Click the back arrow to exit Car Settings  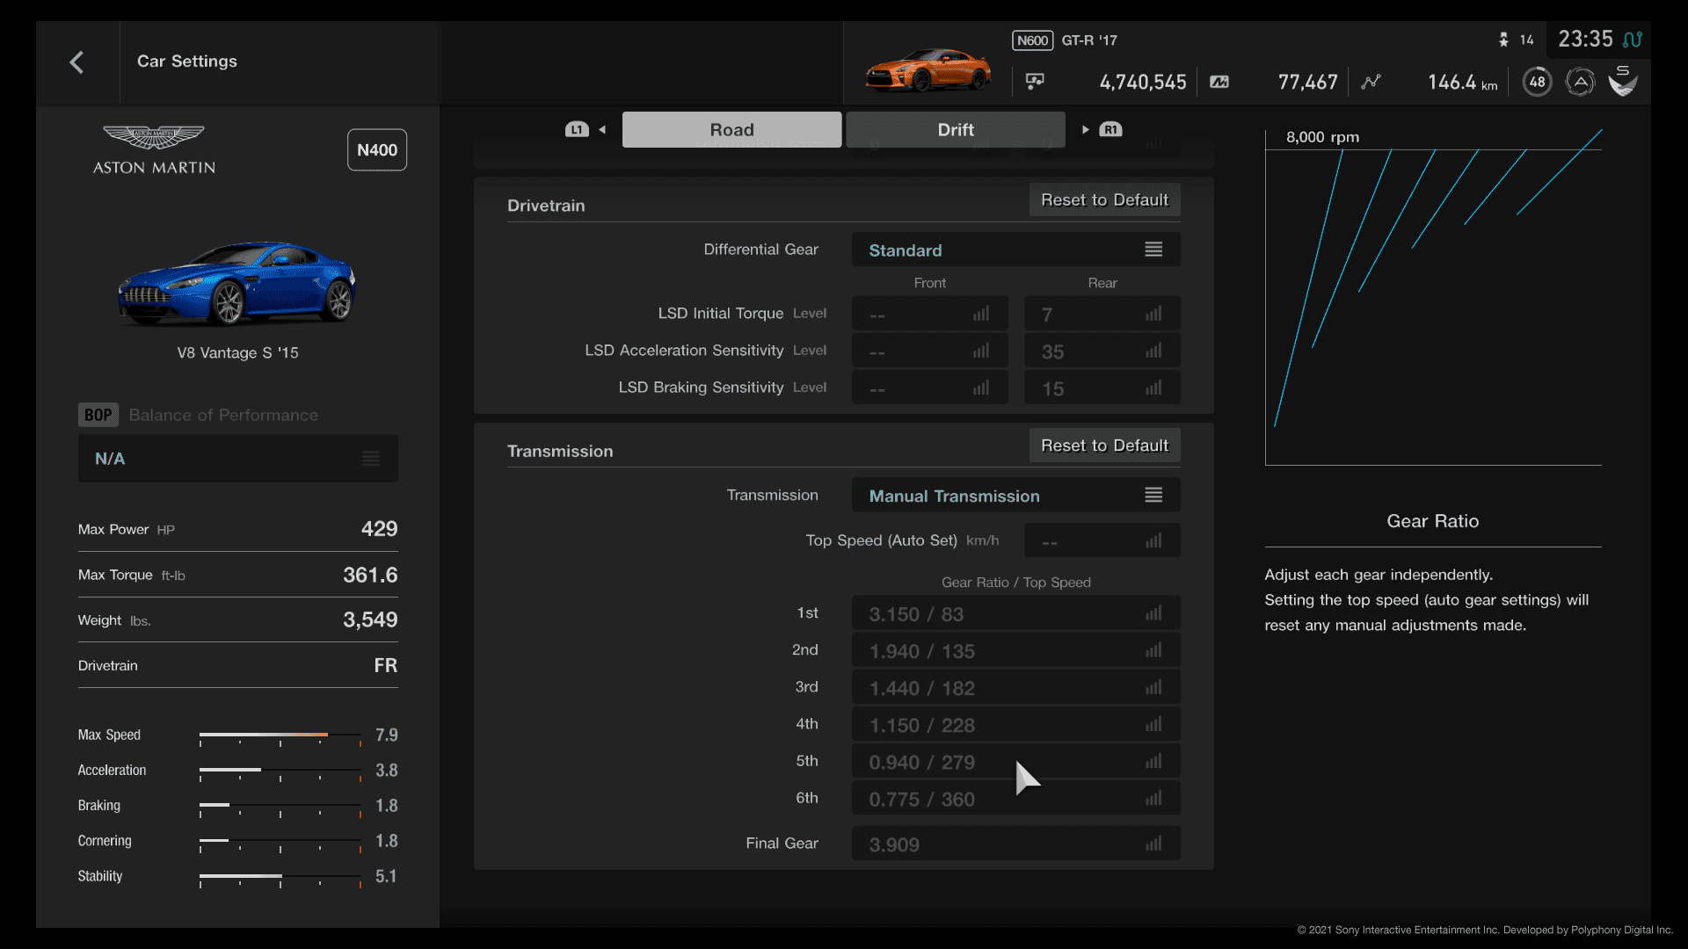point(76,61)
